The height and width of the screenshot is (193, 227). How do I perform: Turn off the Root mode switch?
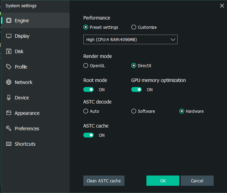coord(88,89)
